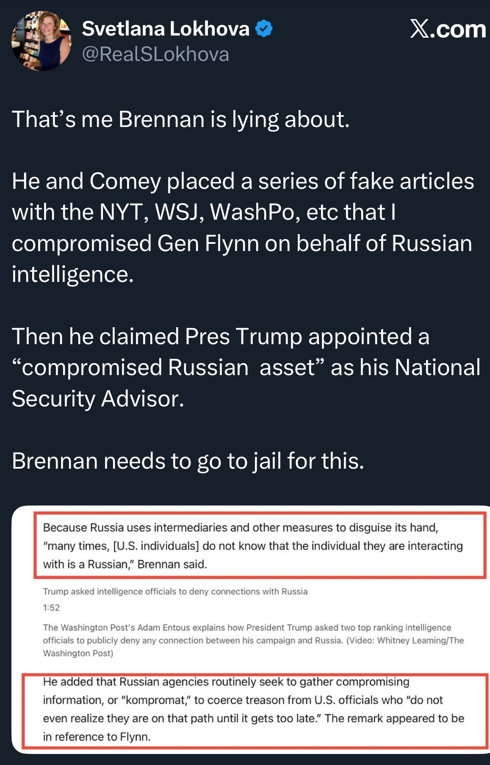The height and width of the screenshot is (765, 490).
Task: Click "in reference to Flynn." at the bottom
Action: tap(97, 737)
